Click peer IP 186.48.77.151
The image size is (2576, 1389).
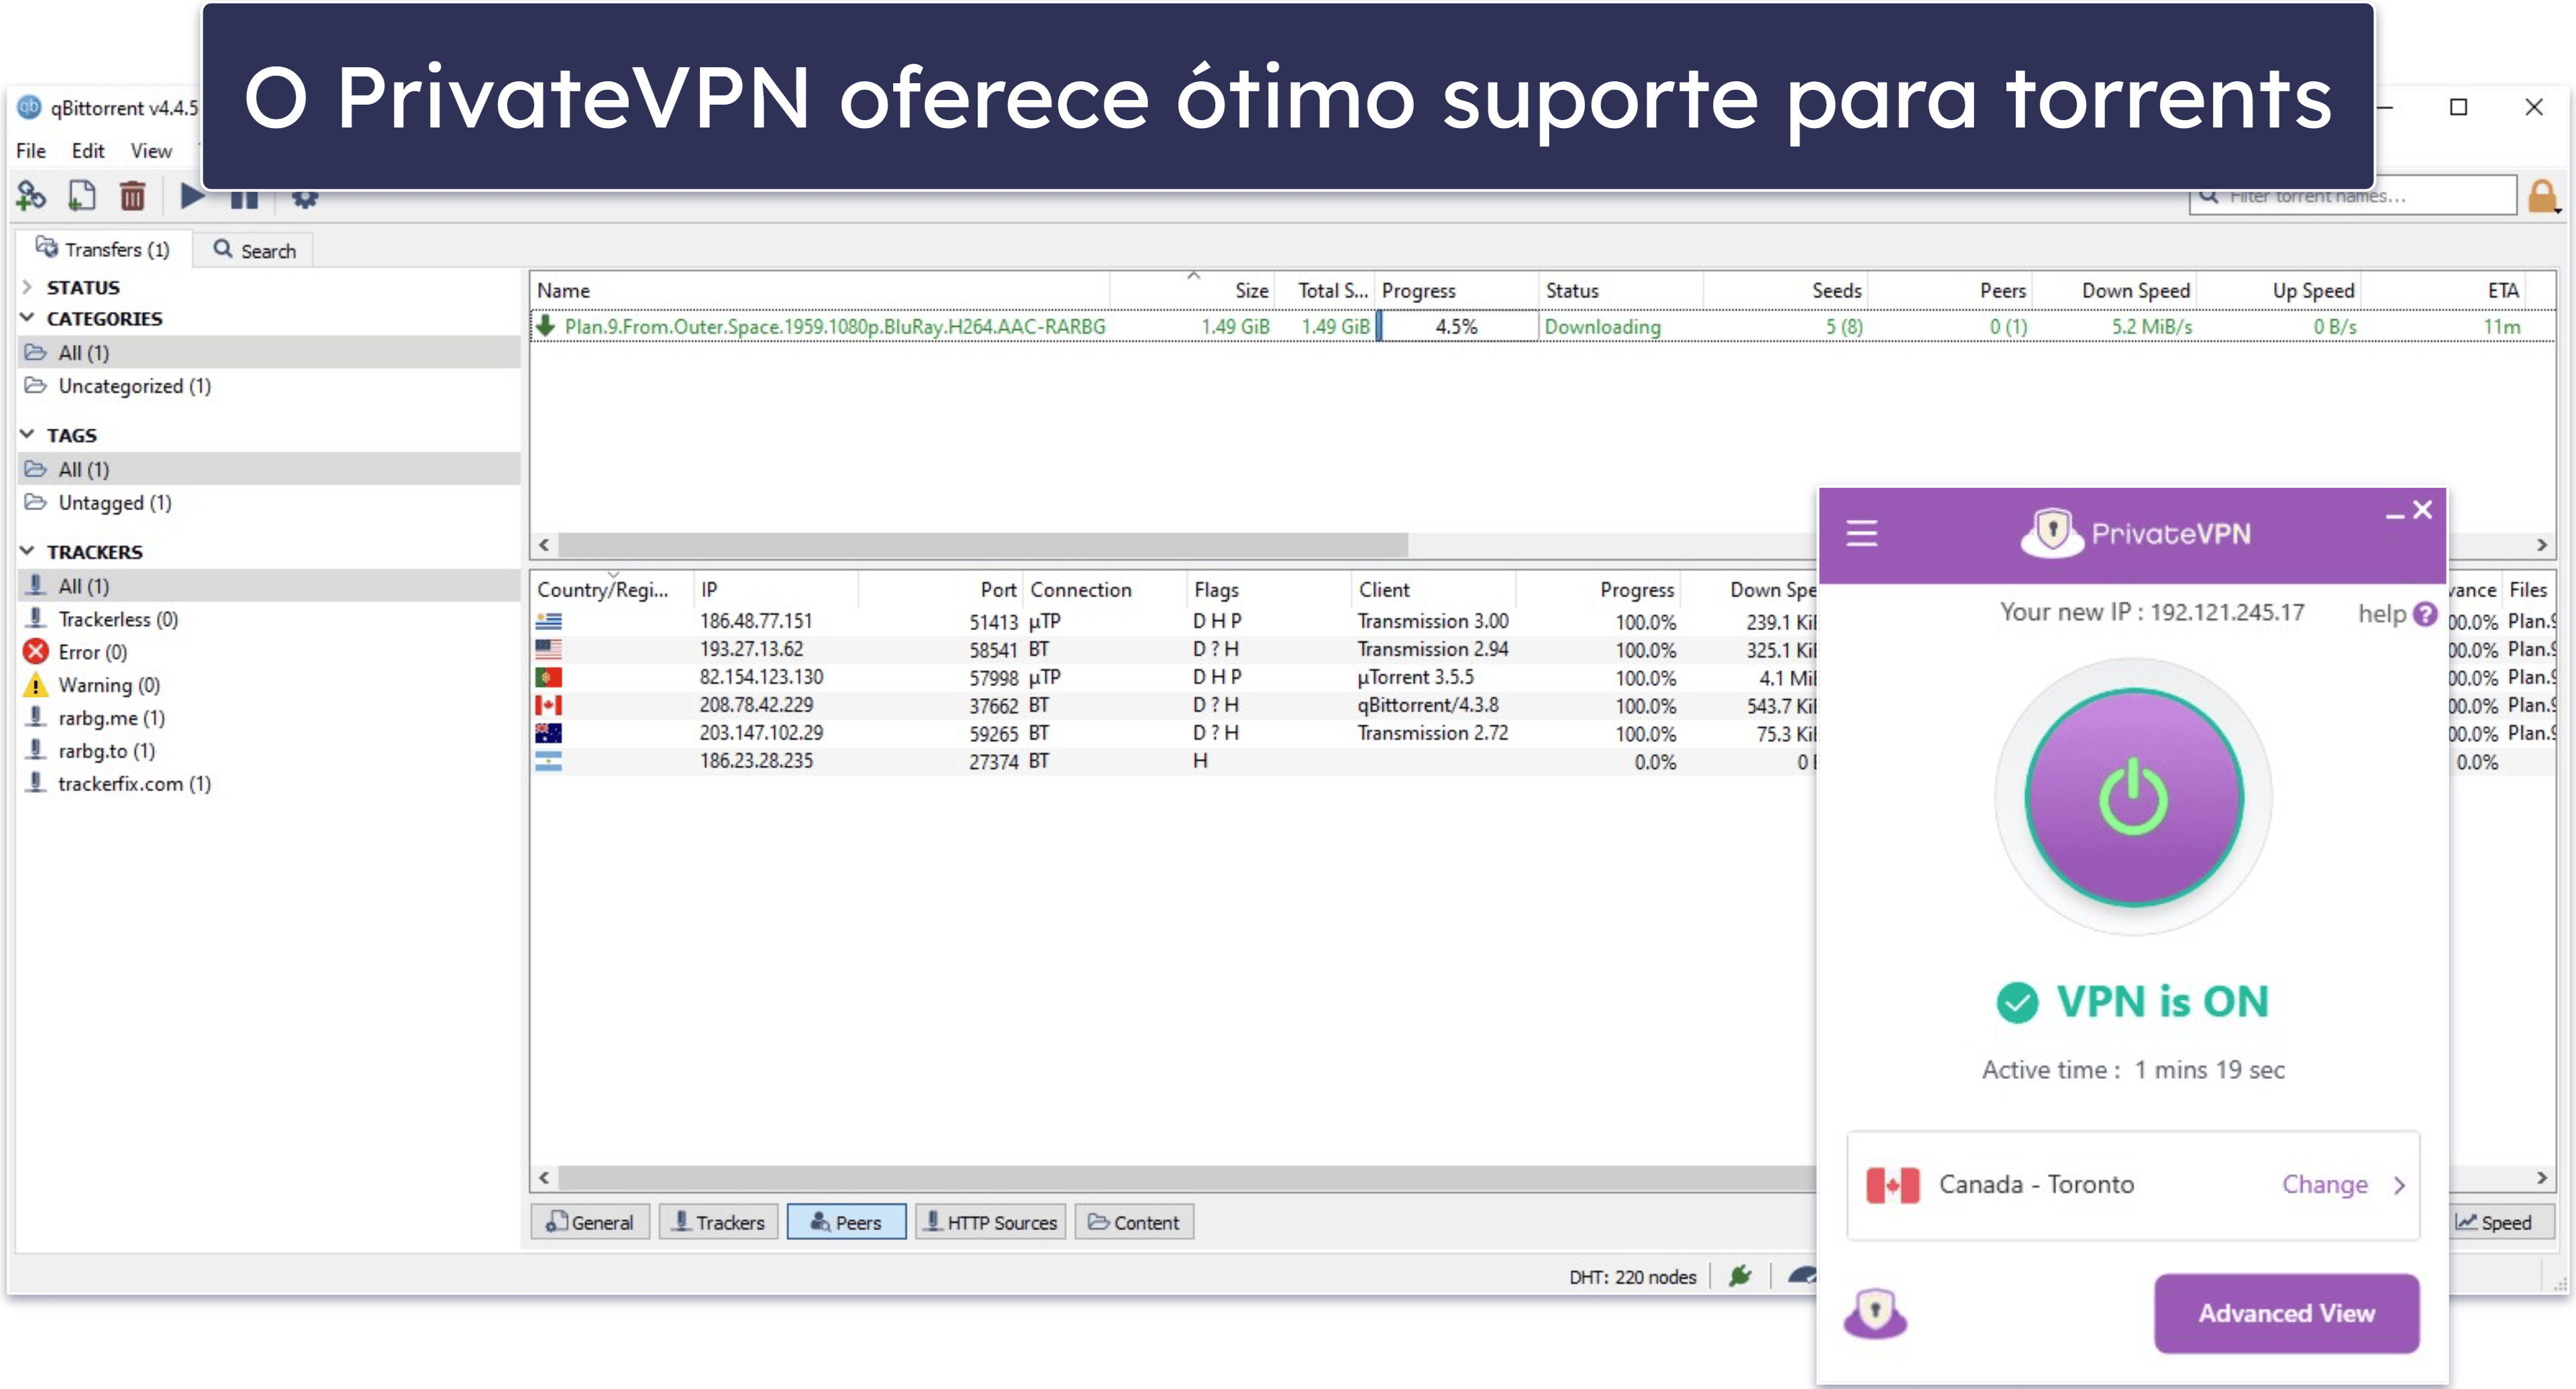tap(756, 621)
